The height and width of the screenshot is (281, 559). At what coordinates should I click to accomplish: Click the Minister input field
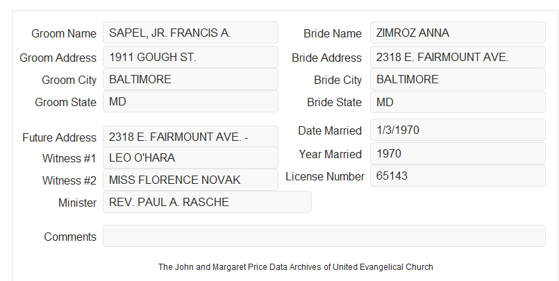(207, 202)
